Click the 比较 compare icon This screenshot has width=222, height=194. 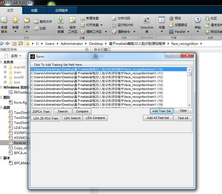coord(36,28)
